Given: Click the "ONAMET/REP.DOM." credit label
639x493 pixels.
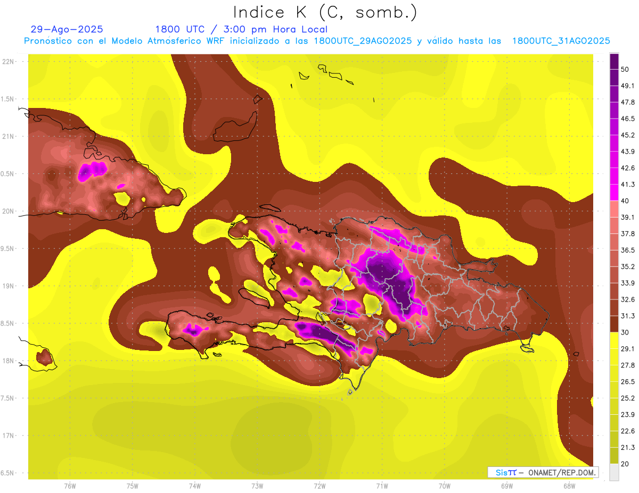Looking at the screenshot, I should (562, 472).
